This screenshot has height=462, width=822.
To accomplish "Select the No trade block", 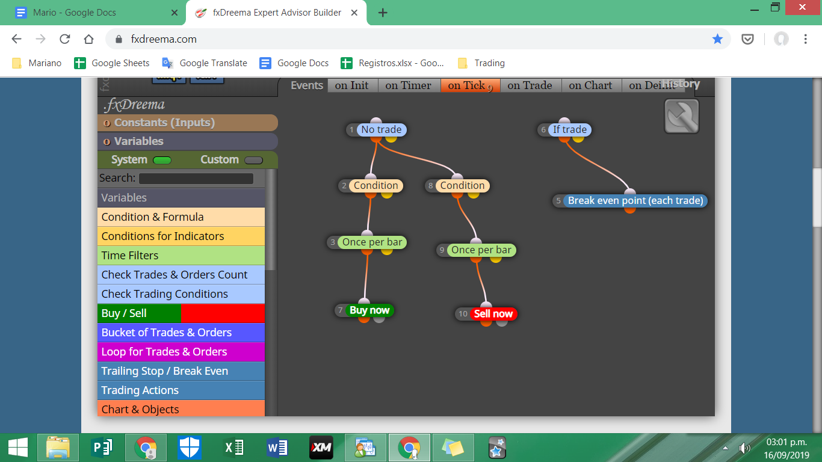I will tap(382, 129).
